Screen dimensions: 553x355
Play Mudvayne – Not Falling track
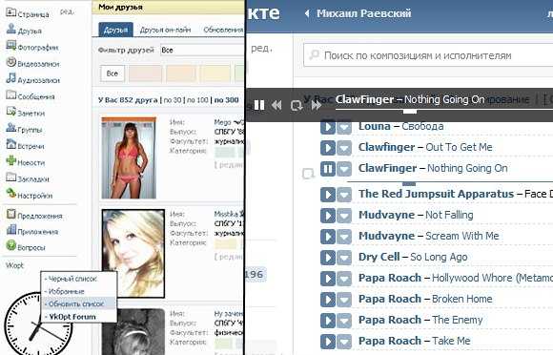click(328, 216)
